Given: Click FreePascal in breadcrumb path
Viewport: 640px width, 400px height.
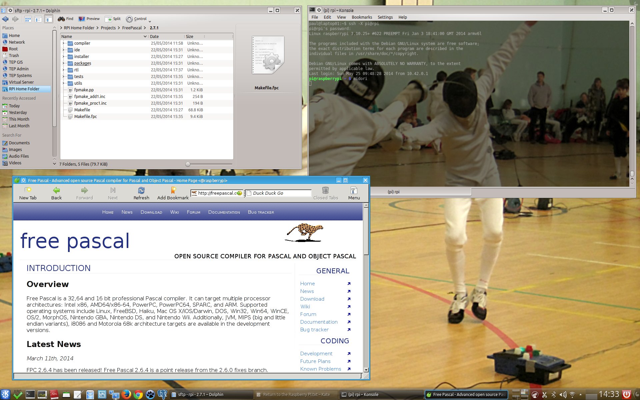Looking at the screenshot, I should click(x=132, y=28).
